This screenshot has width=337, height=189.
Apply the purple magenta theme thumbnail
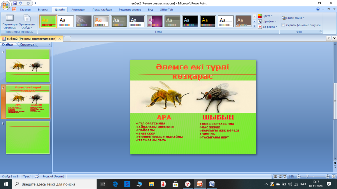click(x=155, y=21)
